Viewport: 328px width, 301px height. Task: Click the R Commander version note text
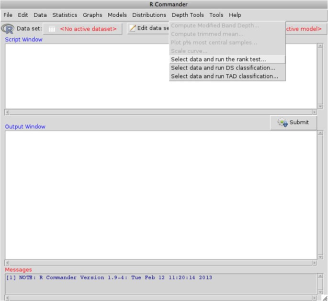[109, 278]
